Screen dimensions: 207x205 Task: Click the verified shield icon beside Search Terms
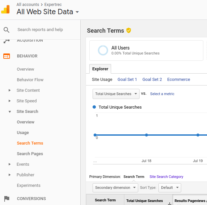point(129,30)
